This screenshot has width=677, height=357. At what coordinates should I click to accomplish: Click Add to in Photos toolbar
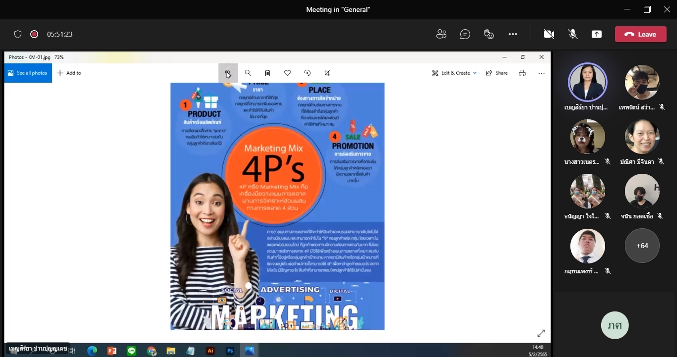[69, 73]
